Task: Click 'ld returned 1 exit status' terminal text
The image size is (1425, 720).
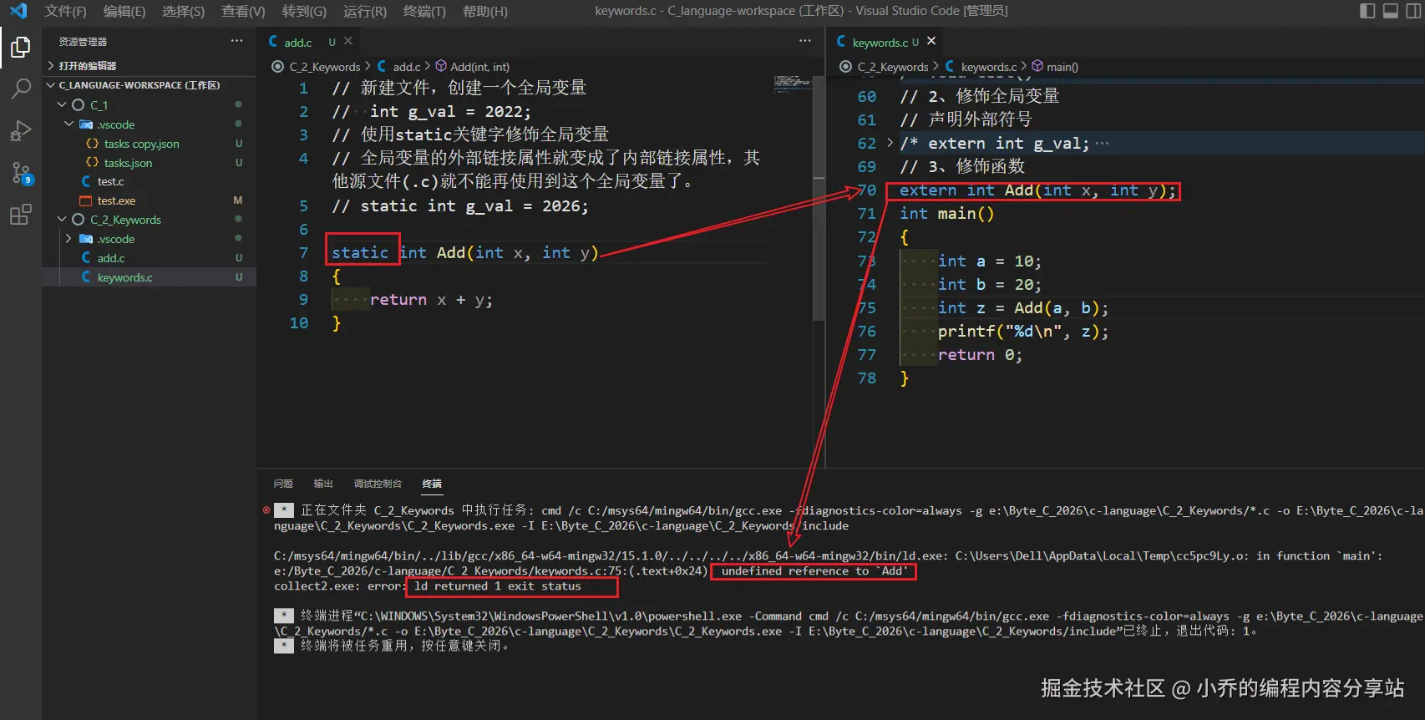Action: pos(498,586)
